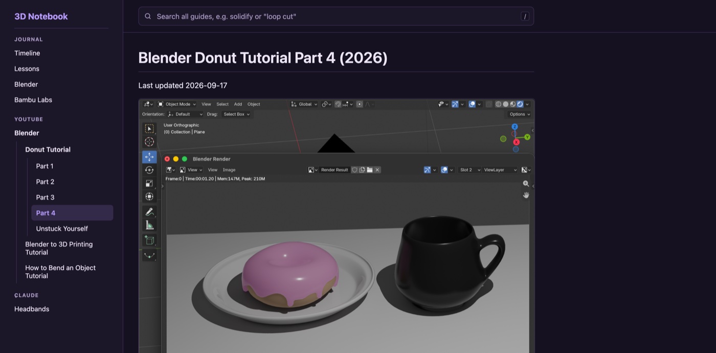This screenshot has width=716, height=353.
Task: Open Blender to 3D Printing Tutorial
Action: coord(59,248)
